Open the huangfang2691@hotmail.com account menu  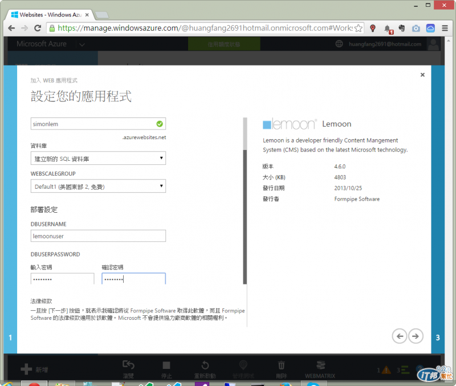pos(385,44)
